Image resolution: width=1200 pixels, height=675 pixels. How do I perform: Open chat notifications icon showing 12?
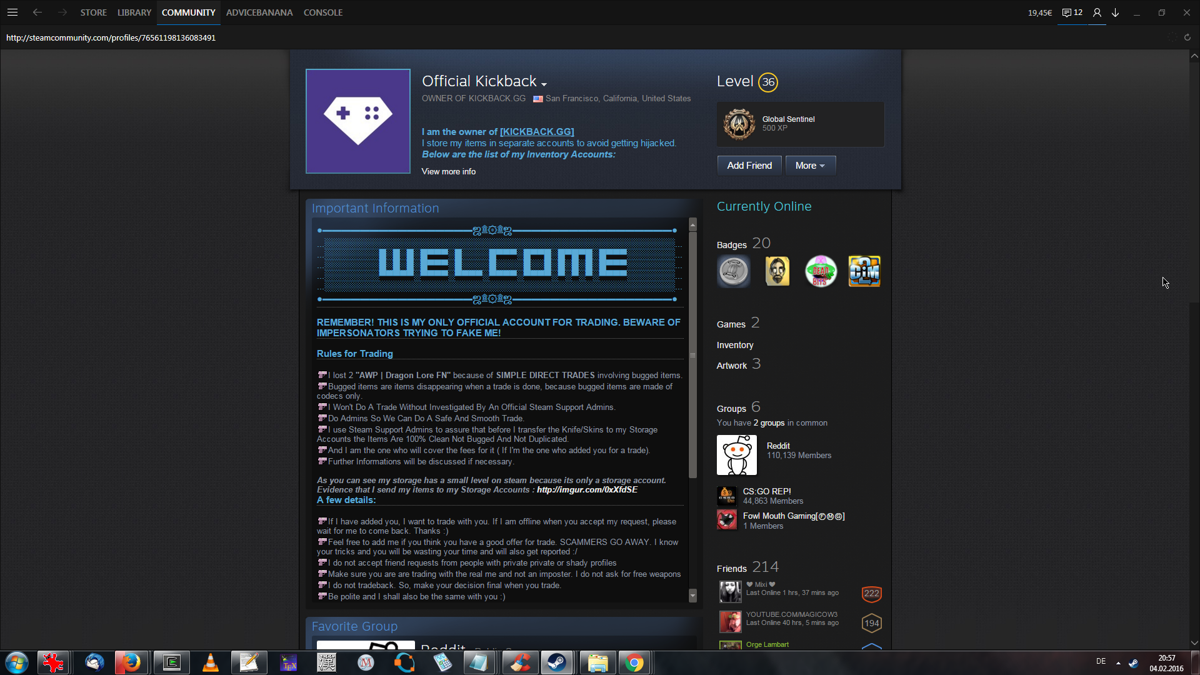coord(1072,12)
